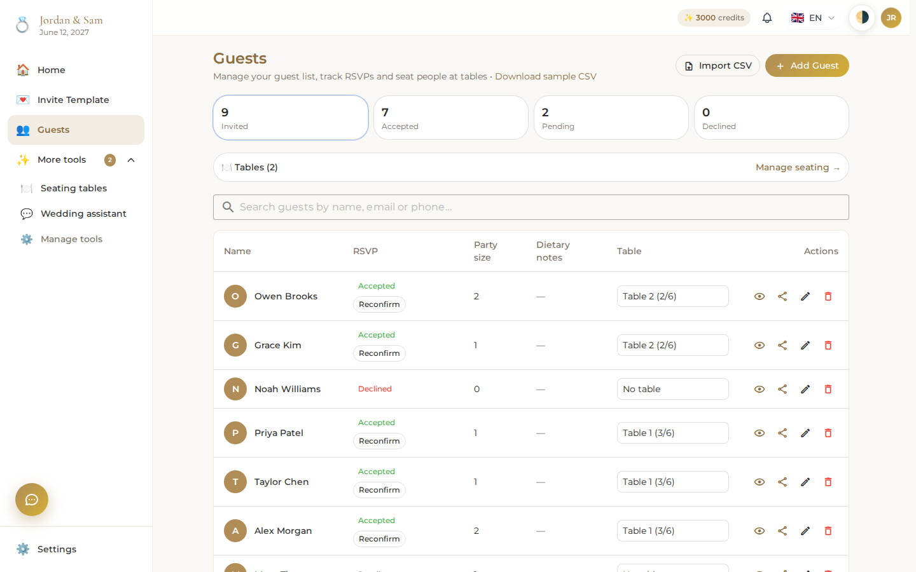Delete Noah Williams with the trash icon
Screen dimensions: 916x572
(828, 389)
